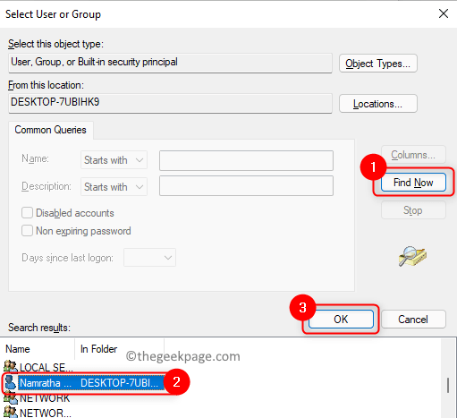Click the Find Now button

413,183
